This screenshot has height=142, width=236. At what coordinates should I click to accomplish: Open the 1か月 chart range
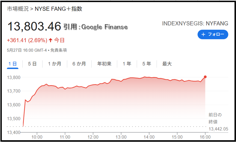(55, 64)
